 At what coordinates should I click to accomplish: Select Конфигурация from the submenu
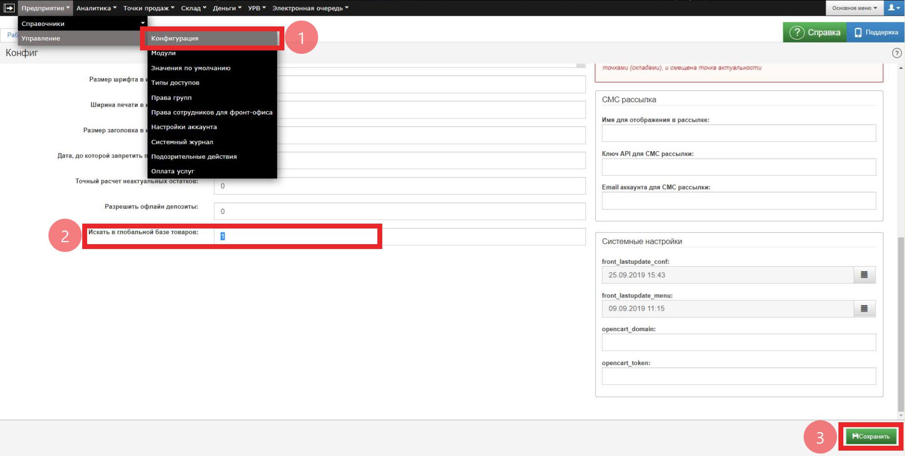(x=175, y=38)
